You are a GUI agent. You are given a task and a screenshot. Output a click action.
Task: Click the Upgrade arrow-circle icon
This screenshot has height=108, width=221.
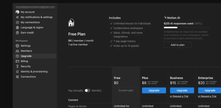point(17,56)
